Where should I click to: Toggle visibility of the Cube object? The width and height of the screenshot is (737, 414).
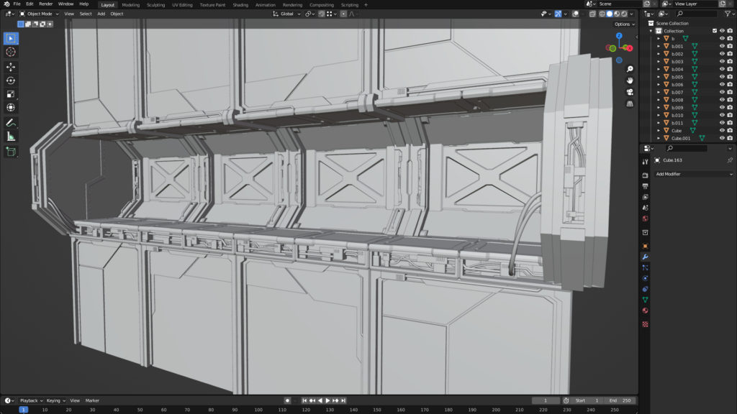(x=722, y=131)
